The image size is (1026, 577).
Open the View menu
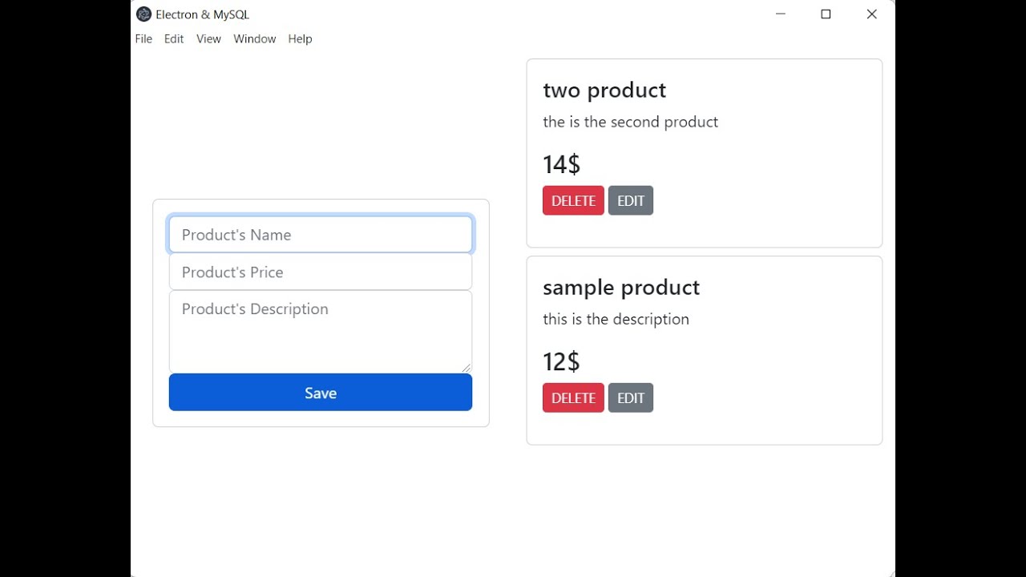click(x=208, y=38)
